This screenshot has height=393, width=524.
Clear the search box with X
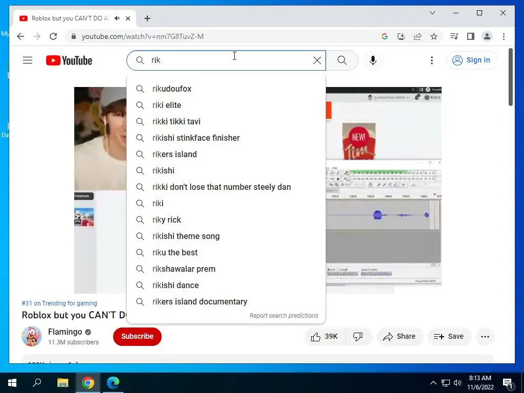click(317, 60)
